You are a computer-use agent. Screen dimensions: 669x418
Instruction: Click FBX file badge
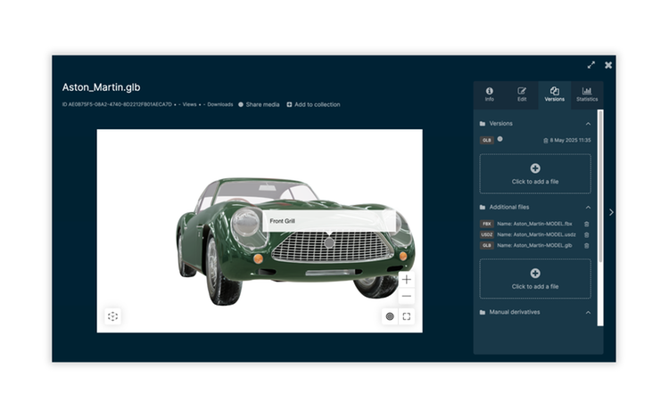487,224
